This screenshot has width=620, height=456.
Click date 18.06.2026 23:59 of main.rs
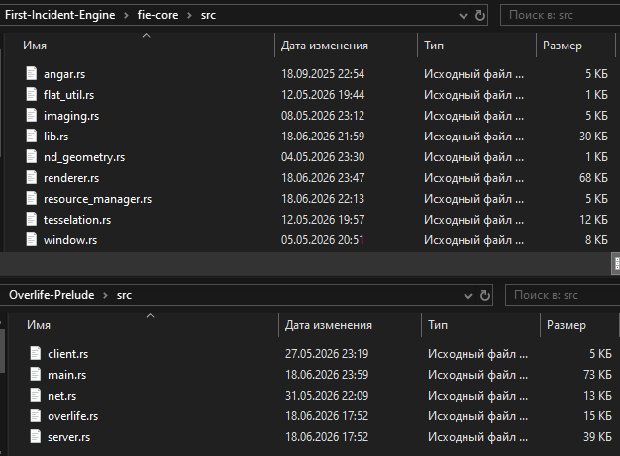click(327, 374)
